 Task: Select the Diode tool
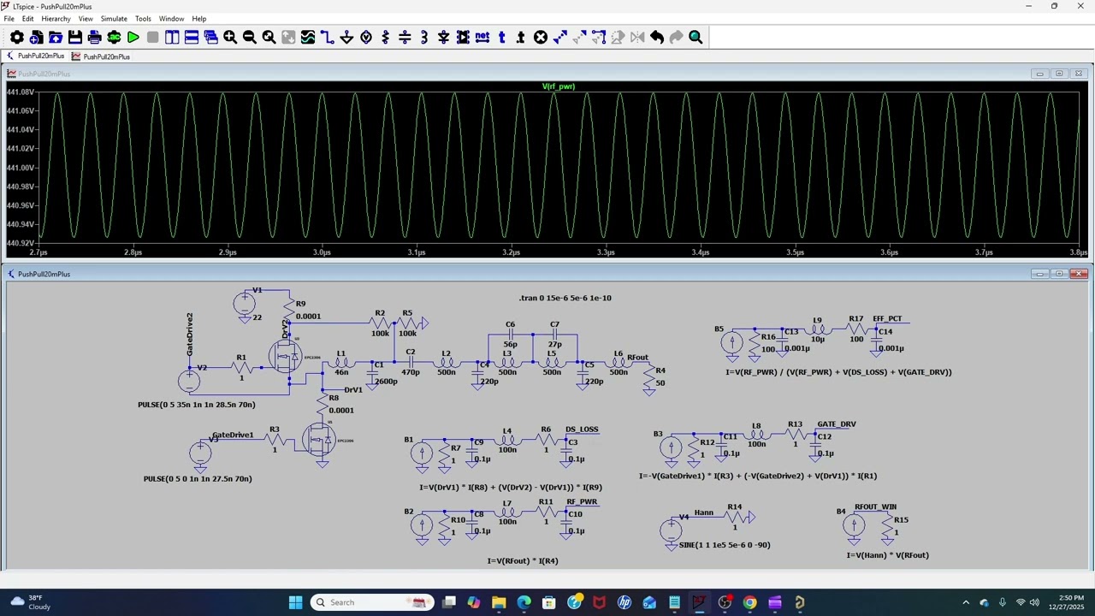pyautogui.click(x=444, y=37)
